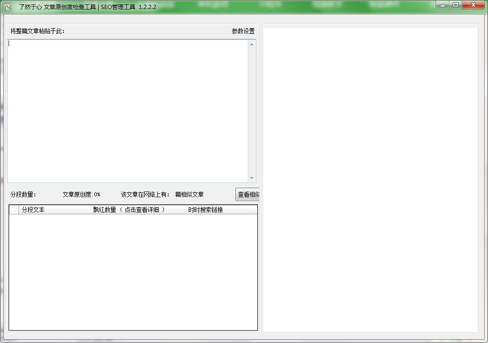Screen dimensions: 488x343
Task: Click the 分段数量: label
Action: (x=23, y=194)
